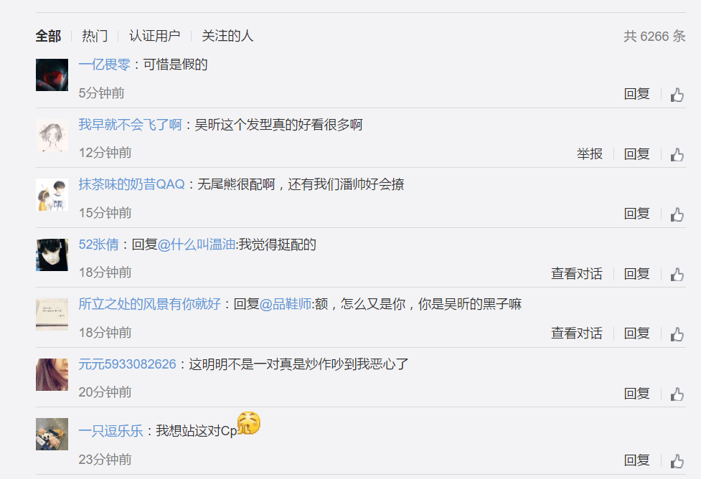
Task: Like the comment from 所立之处的风景有你就好
Action: (x=677, y=334)
